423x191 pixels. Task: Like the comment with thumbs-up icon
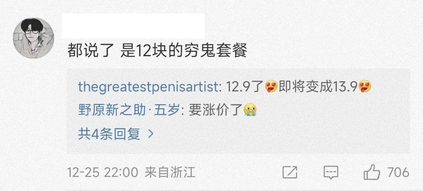tap(372, 172)
